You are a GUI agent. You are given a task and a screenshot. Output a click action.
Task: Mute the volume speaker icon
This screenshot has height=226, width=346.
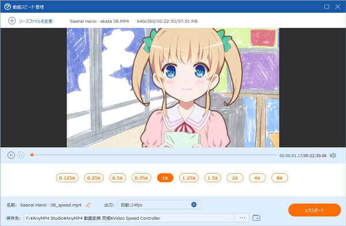(333, 155)
